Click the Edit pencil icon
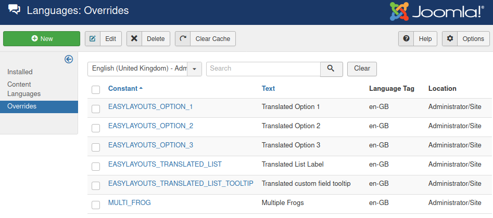This screenshot has width=493, height=218. 93,39
